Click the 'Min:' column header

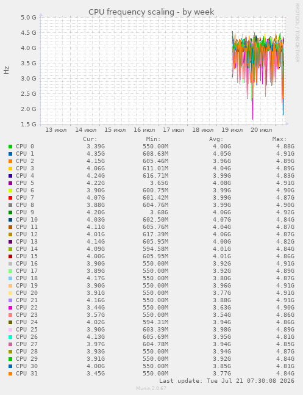tap(153, 139)
